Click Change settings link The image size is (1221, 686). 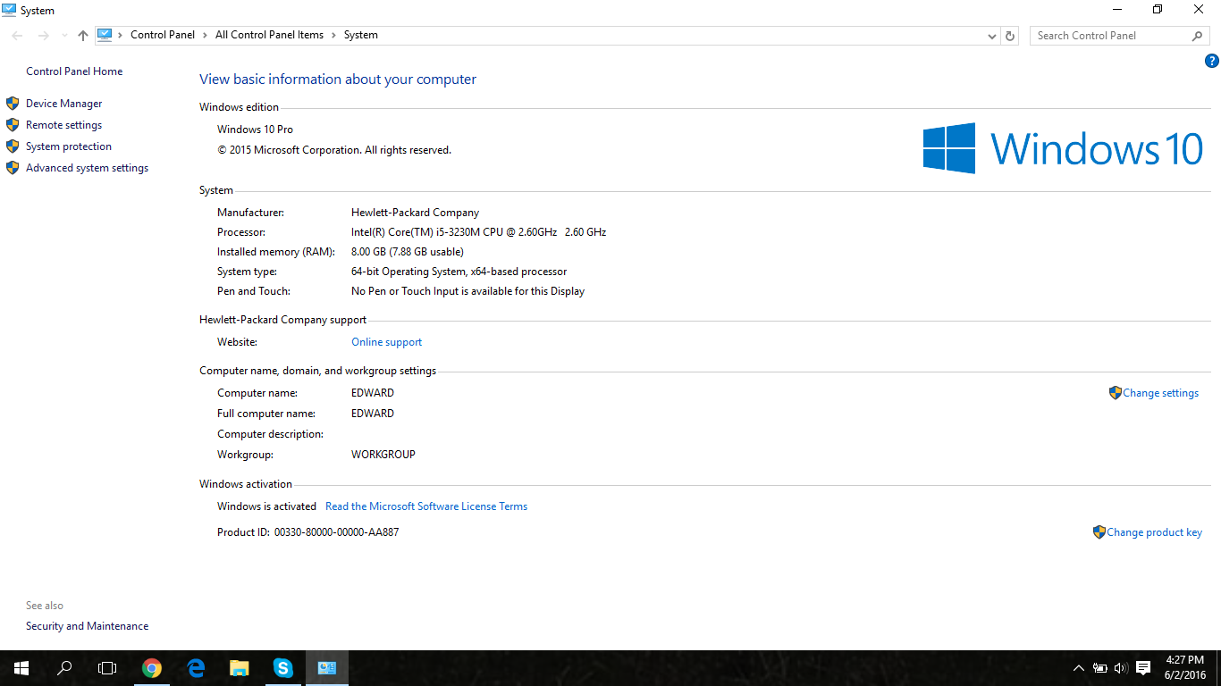[x=1161, y=393]
